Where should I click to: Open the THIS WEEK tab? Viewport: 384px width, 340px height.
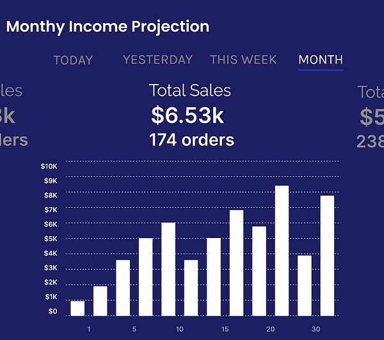tap(243, 60)
